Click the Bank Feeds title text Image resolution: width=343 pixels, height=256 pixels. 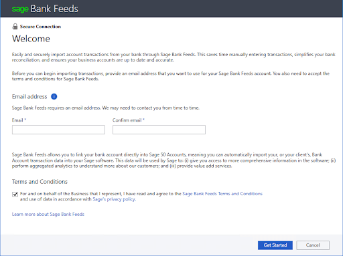[54, 9]
